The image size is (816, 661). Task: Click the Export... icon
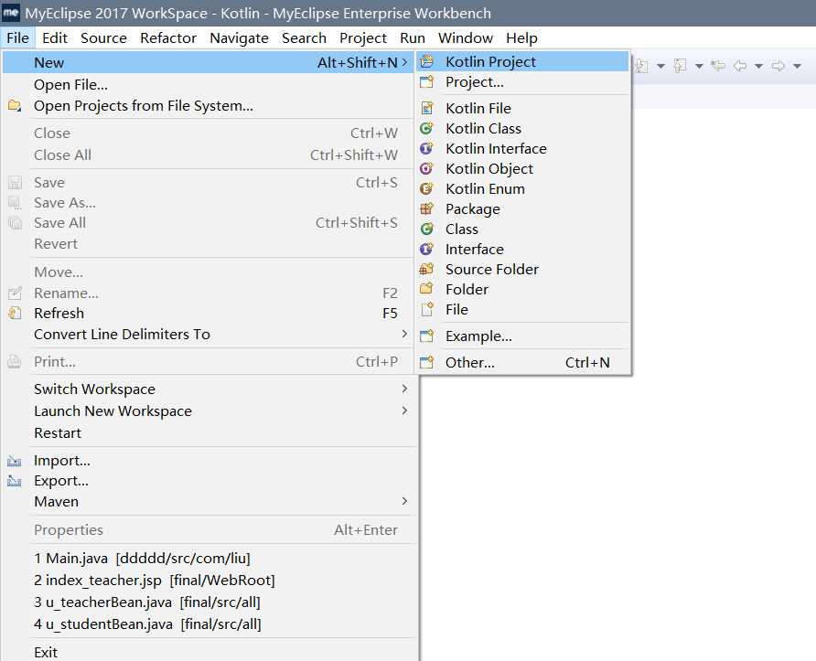click(15, 481)
